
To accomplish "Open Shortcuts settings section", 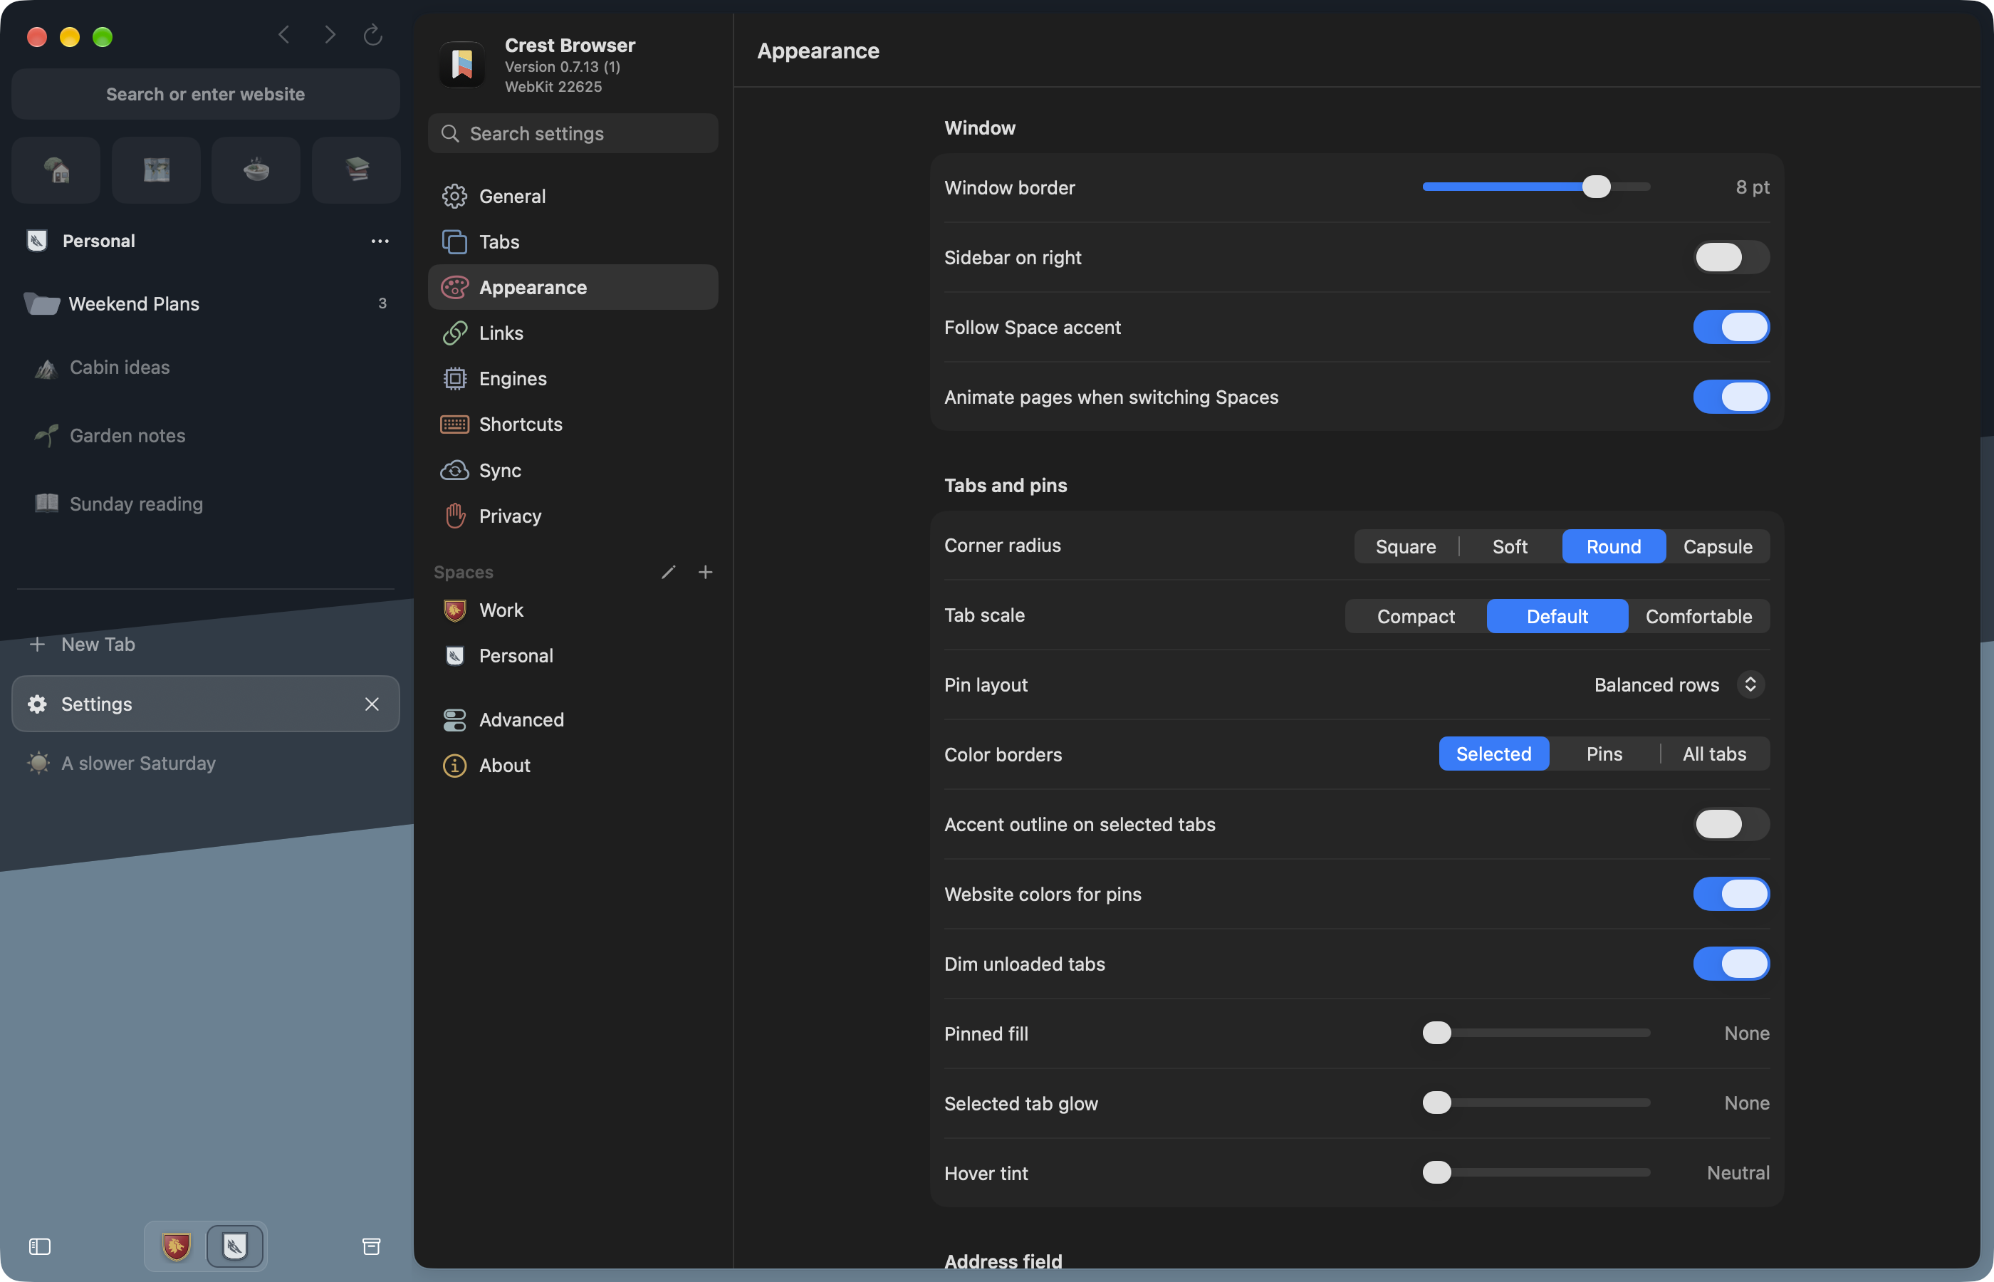I will pos(573,424).
